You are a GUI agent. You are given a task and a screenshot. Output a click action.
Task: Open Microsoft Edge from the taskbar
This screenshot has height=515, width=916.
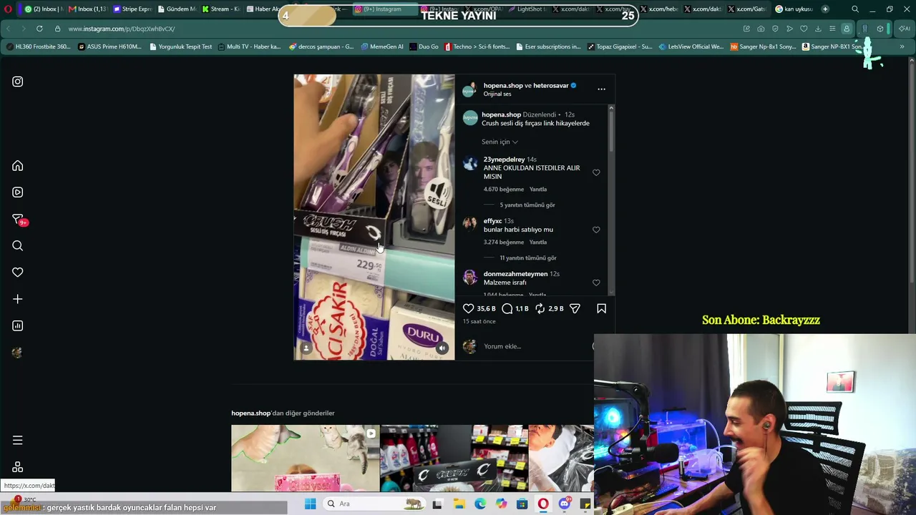click(480, 504)
